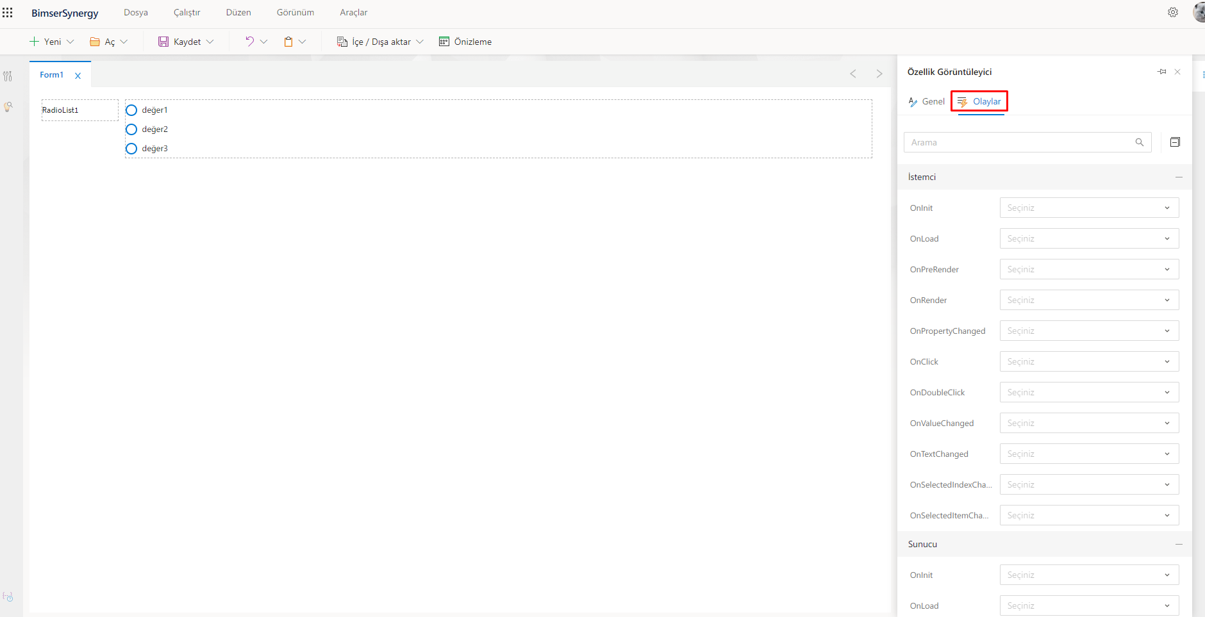
Task: Open the OnValueChanged dropdown
Action: 1089,423
